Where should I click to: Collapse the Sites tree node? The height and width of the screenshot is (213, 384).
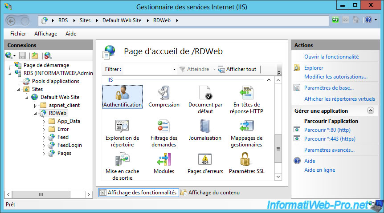pyautogui.click(x=18, y=90)
